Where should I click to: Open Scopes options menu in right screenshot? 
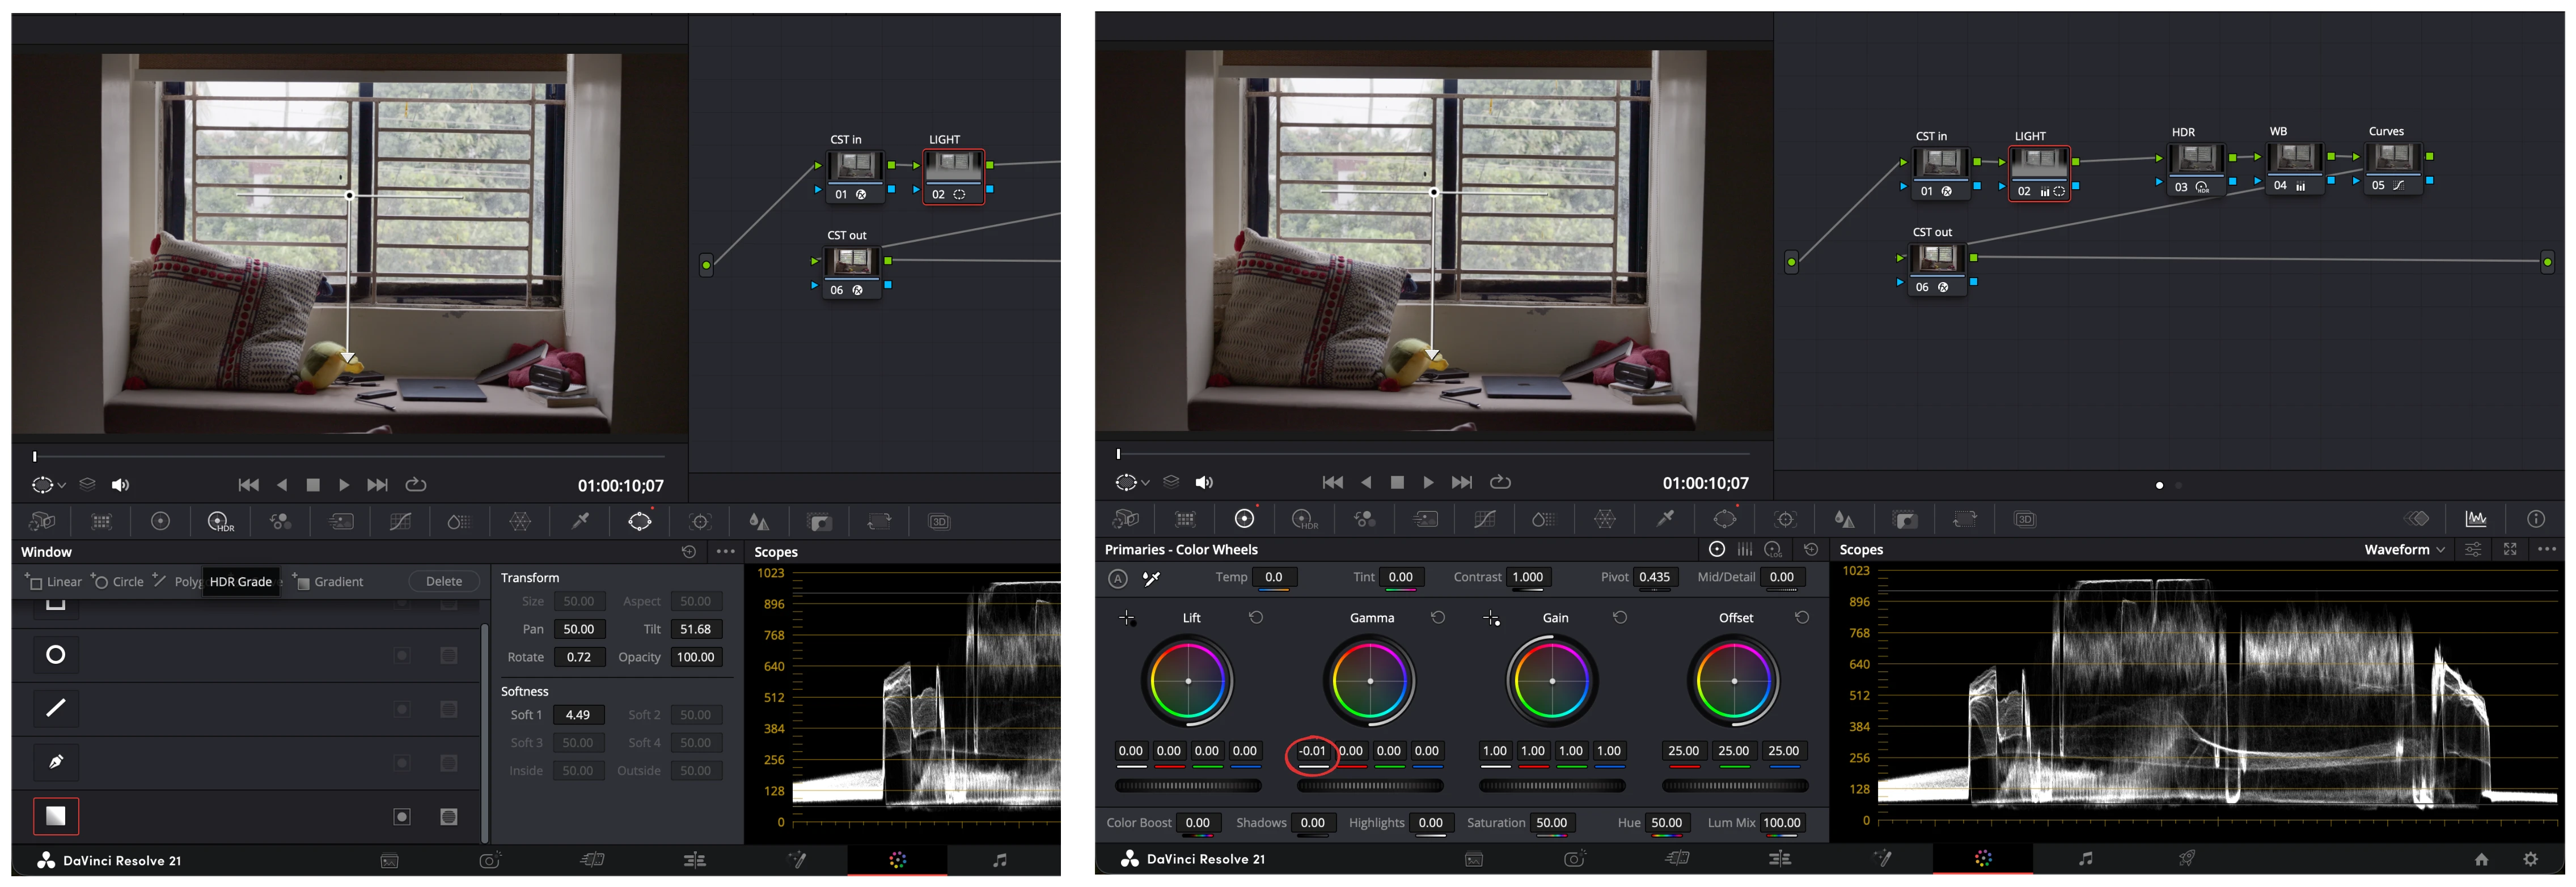point(2547,549)
